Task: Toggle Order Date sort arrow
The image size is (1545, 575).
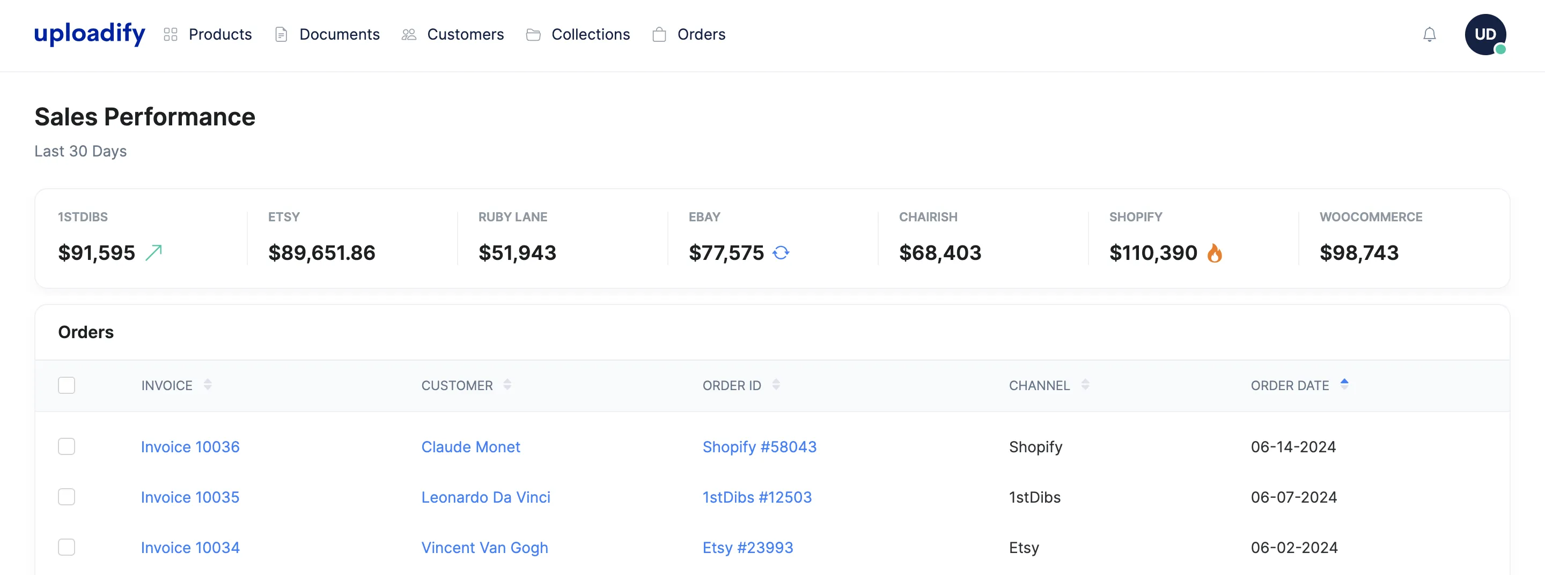Action: click(x=1344, y=384)
